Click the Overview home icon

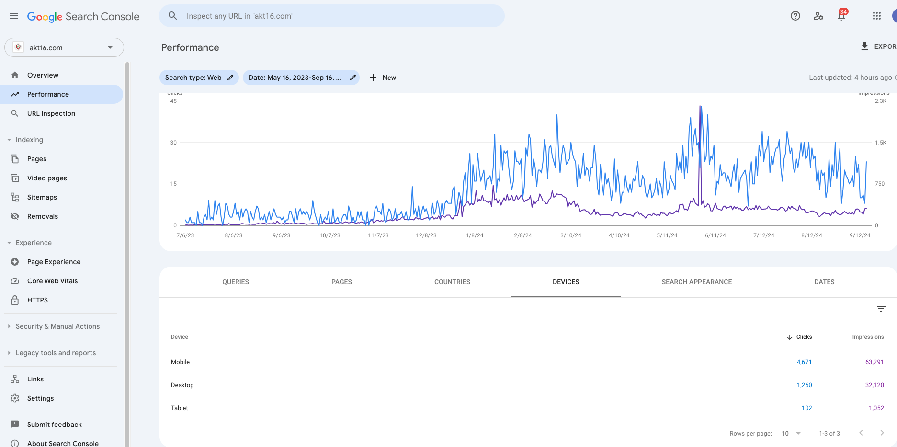pyautogui.click(x=15, y=75)
